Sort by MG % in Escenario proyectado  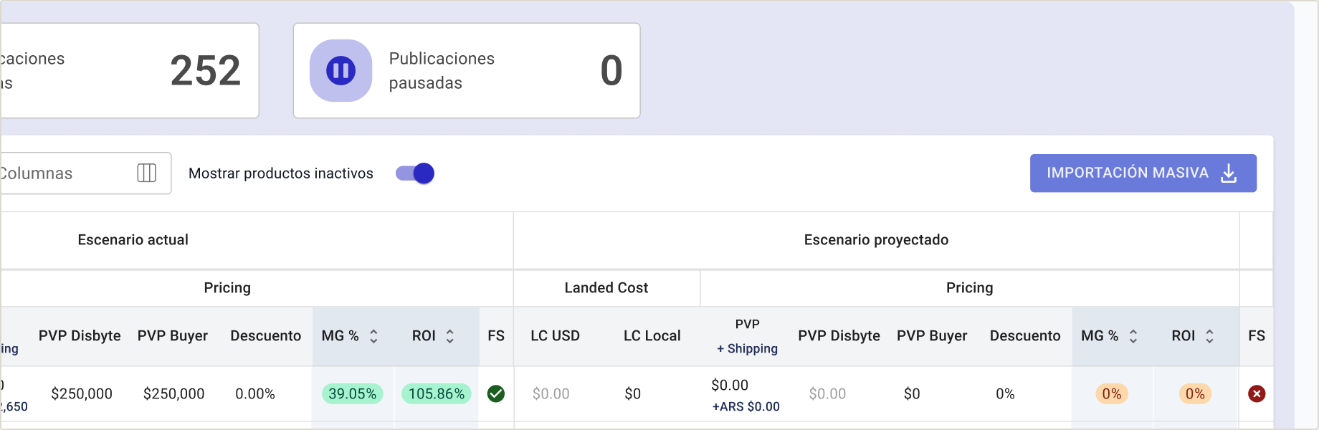click(x=1133, y=336)
